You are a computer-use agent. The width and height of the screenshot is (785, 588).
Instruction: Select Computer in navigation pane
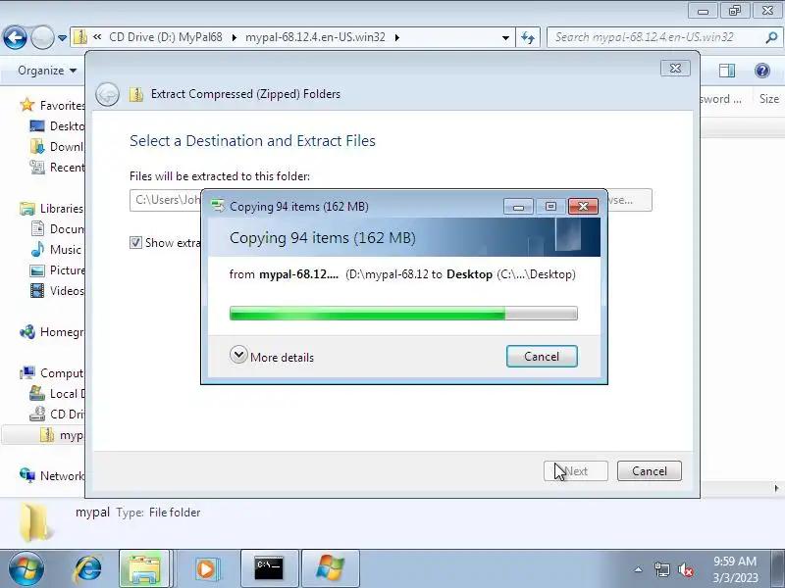[52, 373]
